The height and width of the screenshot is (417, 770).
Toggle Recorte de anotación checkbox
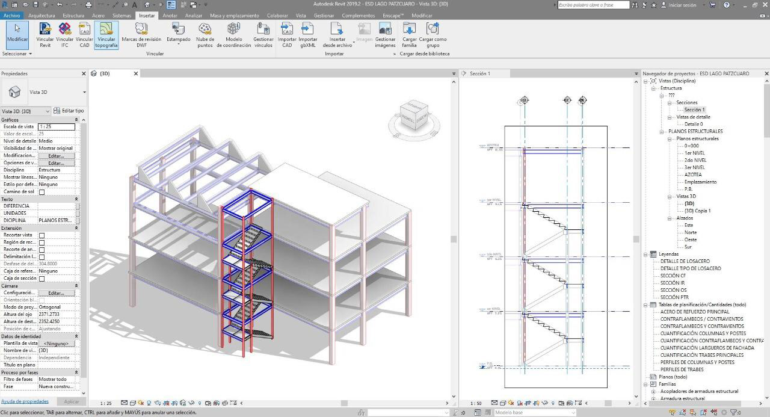click(42, 250)
